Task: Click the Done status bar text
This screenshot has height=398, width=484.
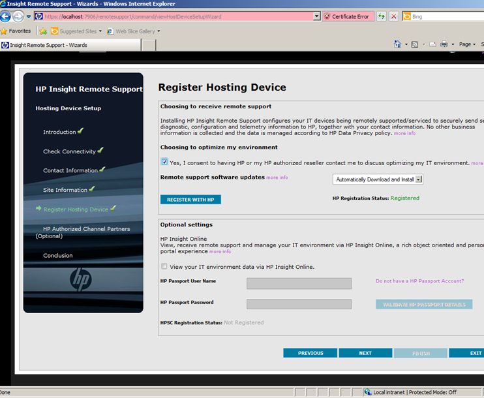Action: click(x=5, y=392)
